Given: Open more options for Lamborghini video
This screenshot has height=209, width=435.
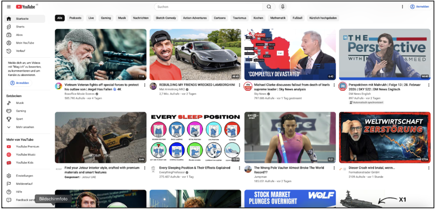Looking at the screenshot, I should click(239, 85).
